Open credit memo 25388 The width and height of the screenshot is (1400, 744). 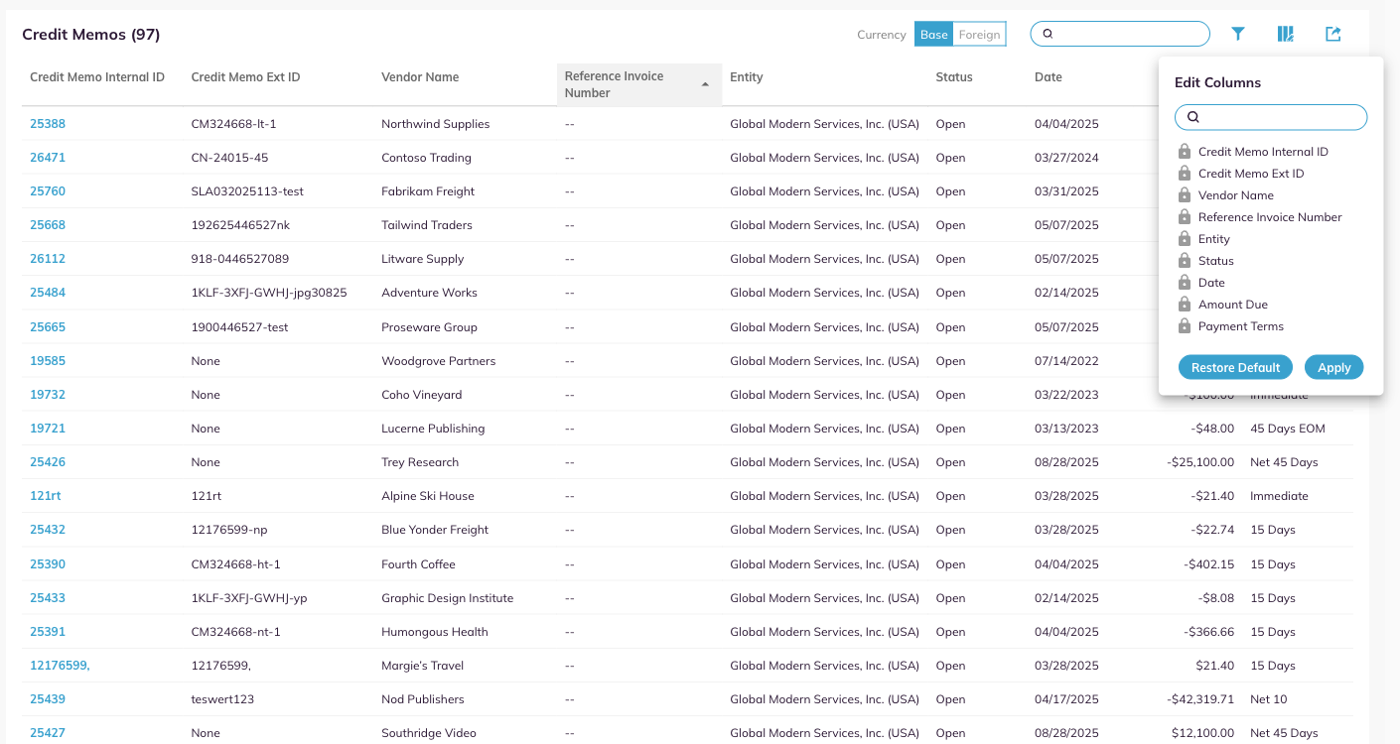[48, 124]
